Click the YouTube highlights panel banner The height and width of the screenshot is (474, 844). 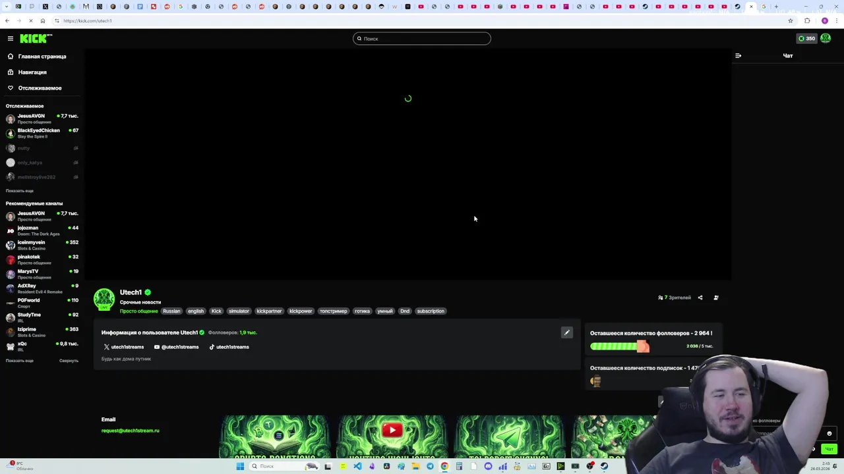point(392,436)
